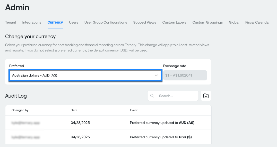Open the Custom Labels tab
Viewport: 277px width, 147px height.
coord(174,22)
